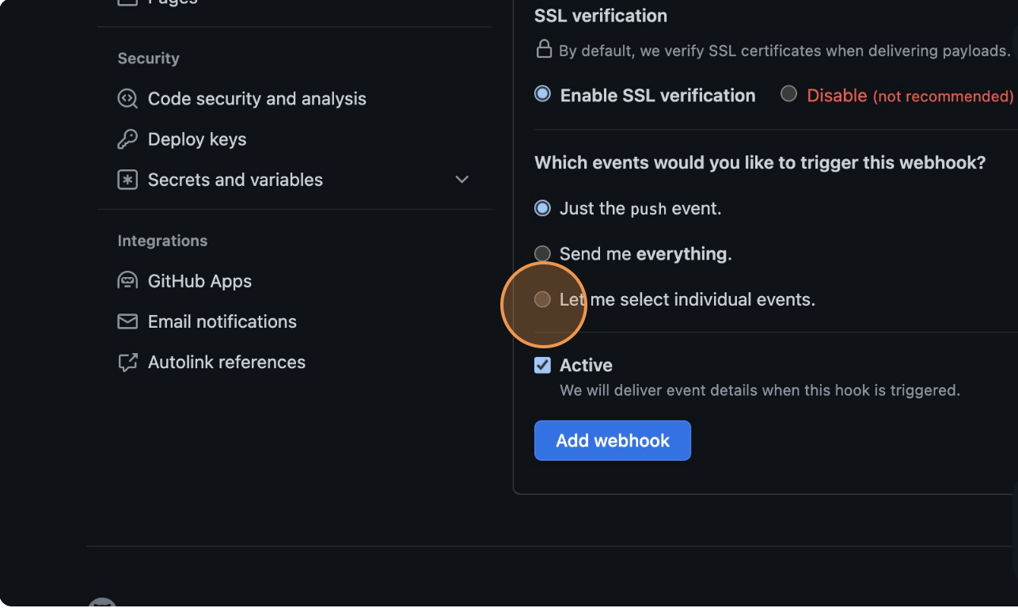The image size is (1018, 608).
Task: Open the Security settings group
Action: pos(148,58)
